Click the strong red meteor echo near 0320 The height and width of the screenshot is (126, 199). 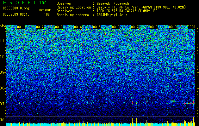193,103
